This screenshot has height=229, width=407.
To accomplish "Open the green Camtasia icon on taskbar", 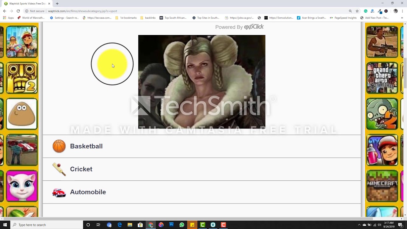I will 203,225.
